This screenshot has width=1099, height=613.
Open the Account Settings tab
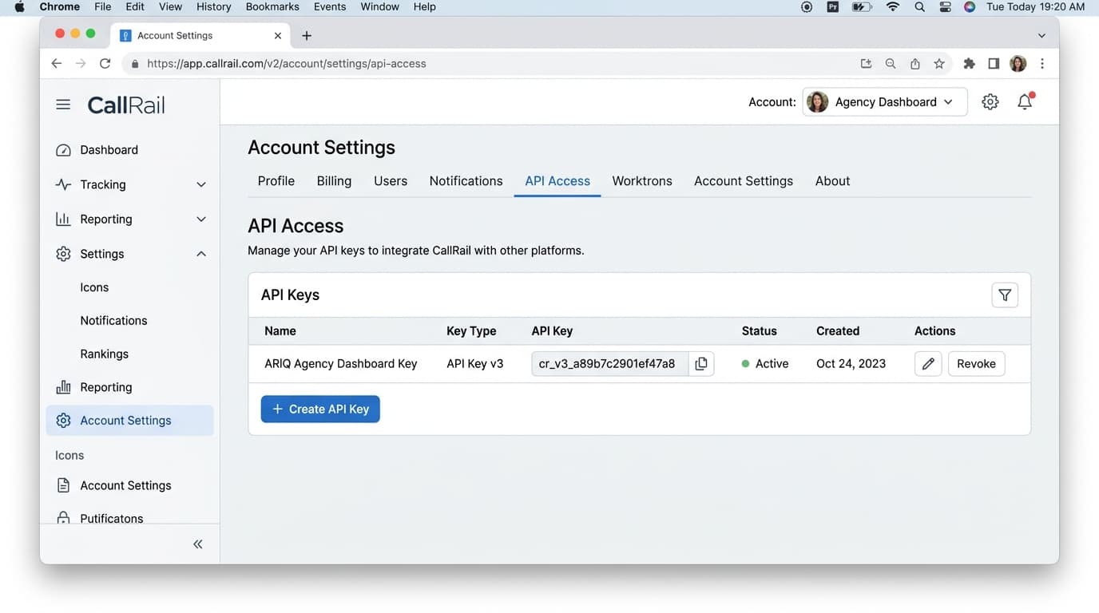coord(744,181)
